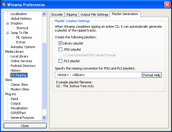
Task: Open Classic Skins preferences
Action: tap(19, 85)
